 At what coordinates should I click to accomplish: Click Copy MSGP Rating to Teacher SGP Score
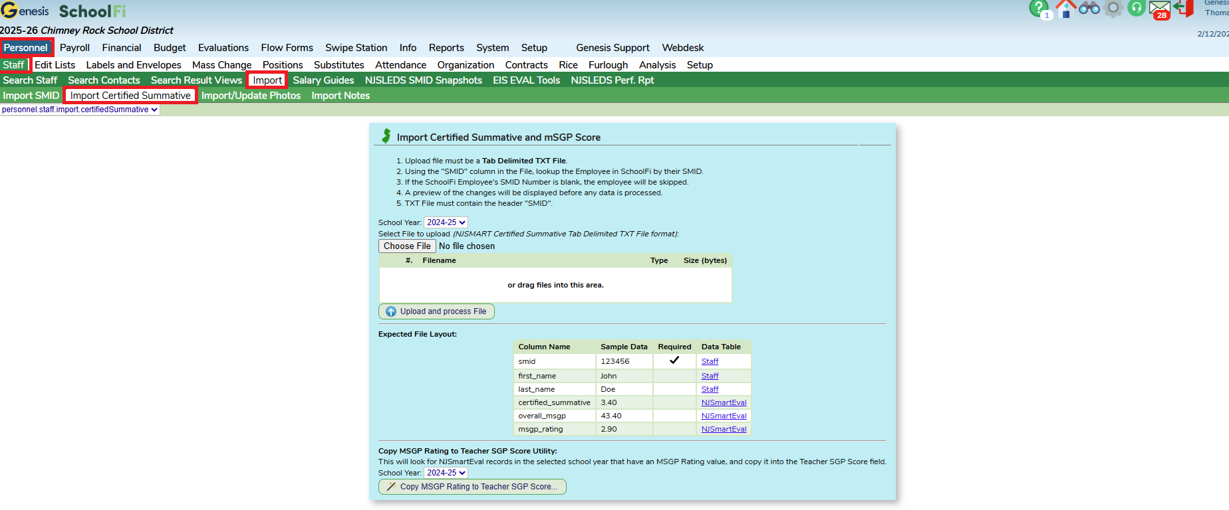[472, 487]
